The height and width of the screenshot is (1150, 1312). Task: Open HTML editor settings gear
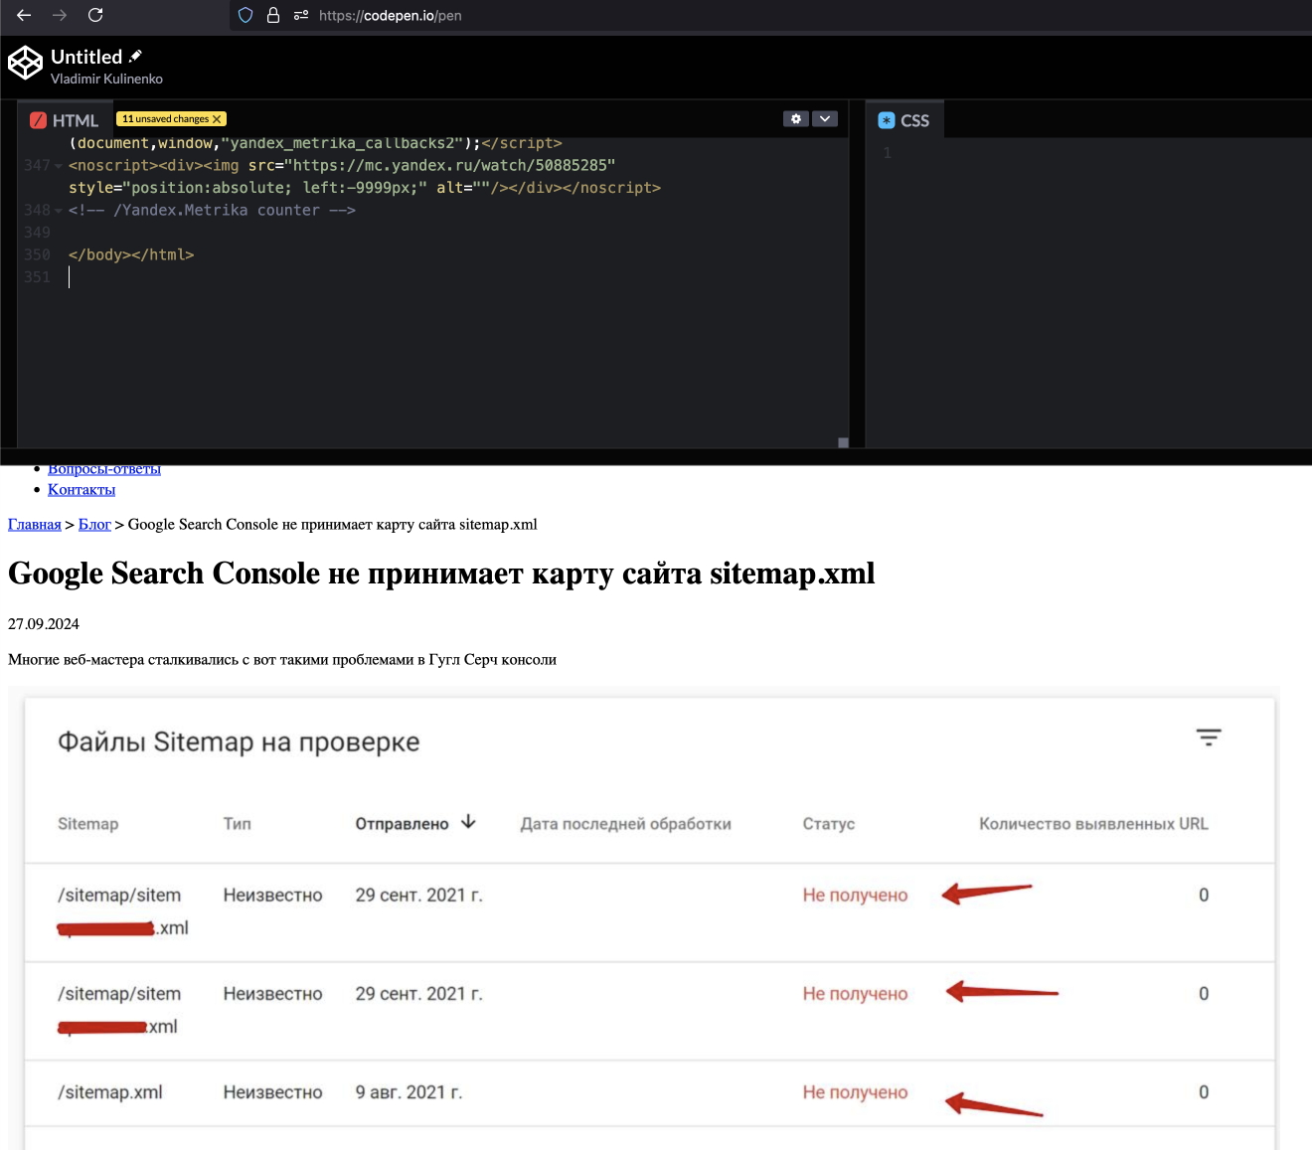[795, 119]
